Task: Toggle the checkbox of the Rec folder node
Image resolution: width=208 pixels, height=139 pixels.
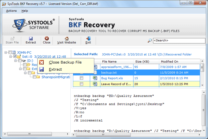Action: click(x=25, y=65)
